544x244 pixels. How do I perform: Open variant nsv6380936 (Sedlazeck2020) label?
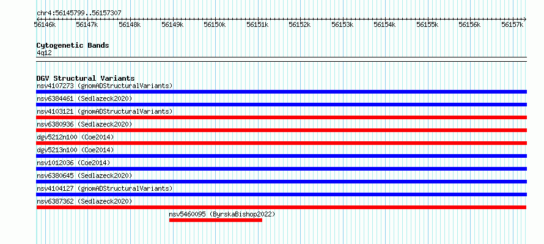click(84, 124)
